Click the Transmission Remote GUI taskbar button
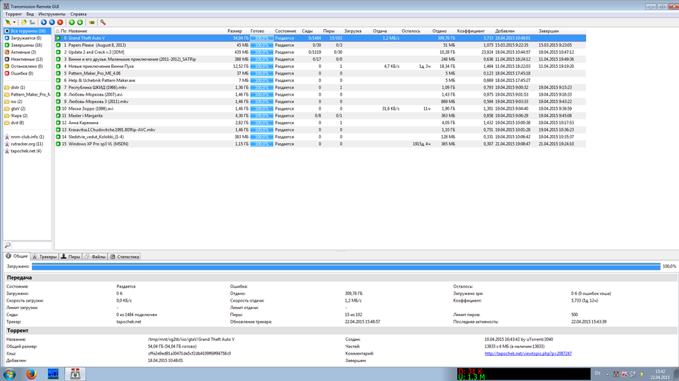The height and width of the screenshot is (381, 679). click(75, 374)
